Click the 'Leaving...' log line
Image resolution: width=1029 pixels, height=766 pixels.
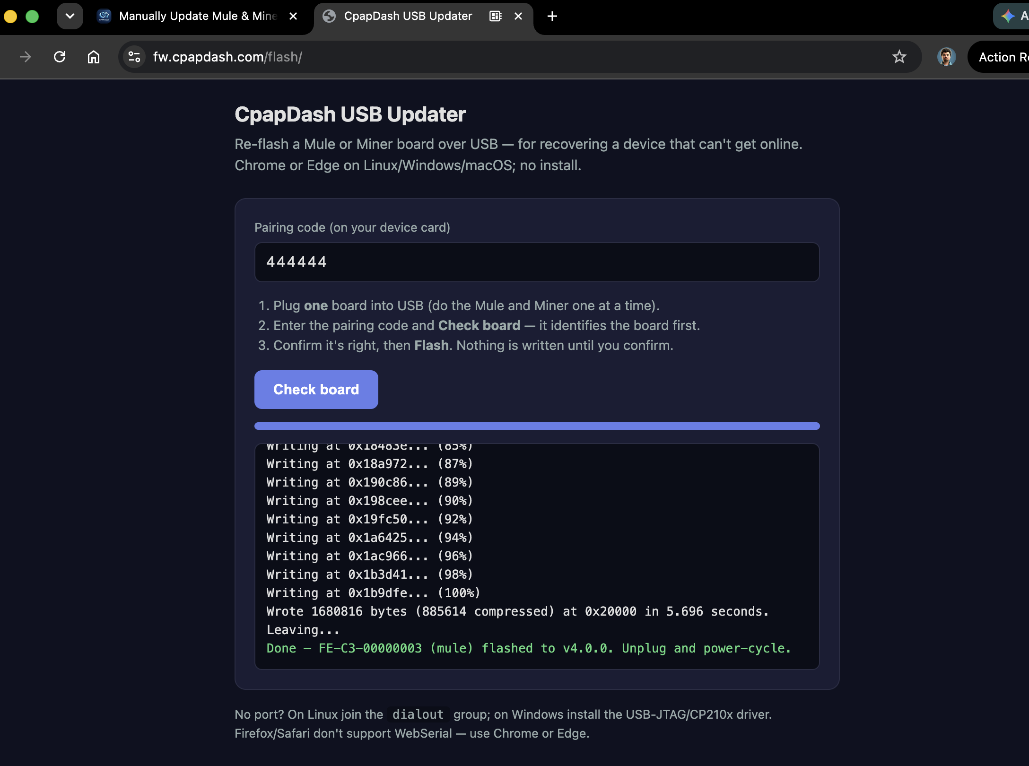(303, 630)
